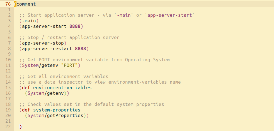
Task: Click relative line number 15 in gutter
Action: point(8,88)
